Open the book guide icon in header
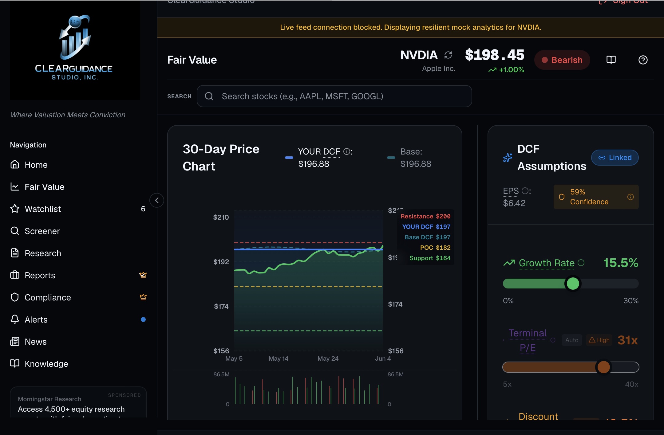The width and height of the screenshot is (664, 435). point(611,60)
